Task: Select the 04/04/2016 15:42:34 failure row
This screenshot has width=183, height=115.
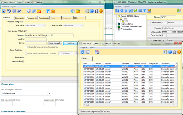Action: pyautogui.click(x=129, y=75)
